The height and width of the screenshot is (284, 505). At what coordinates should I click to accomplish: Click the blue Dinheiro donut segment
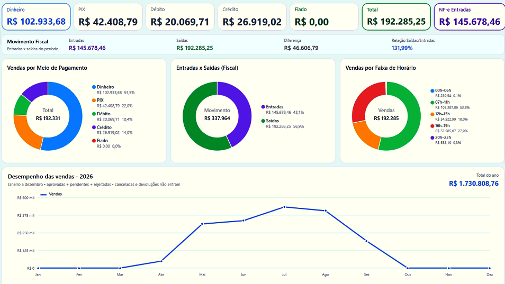(x=76, y=119)
